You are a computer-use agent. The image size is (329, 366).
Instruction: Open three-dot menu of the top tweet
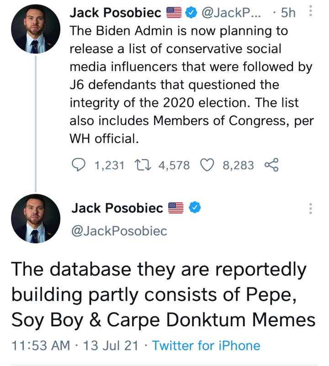310,11
